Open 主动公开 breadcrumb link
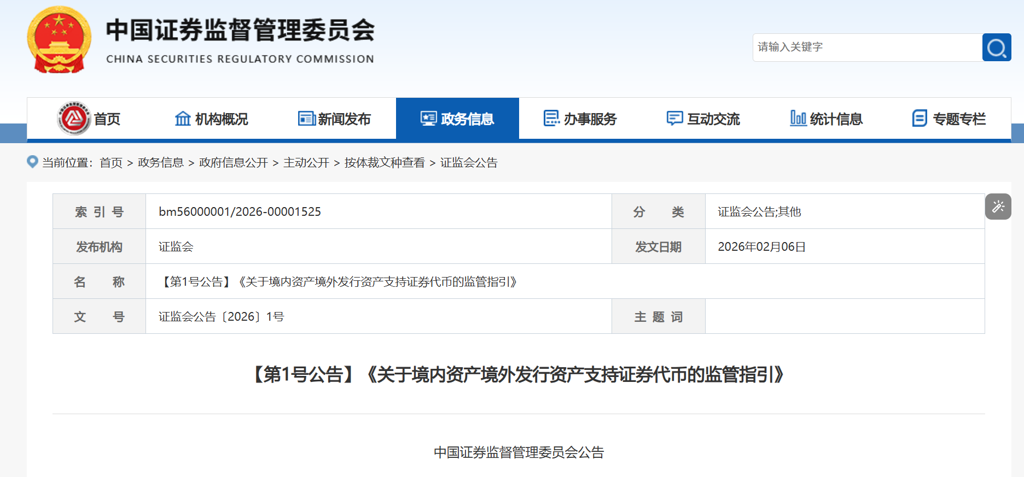The width and height of the screenshot is (1024, 477). [306, 163]
